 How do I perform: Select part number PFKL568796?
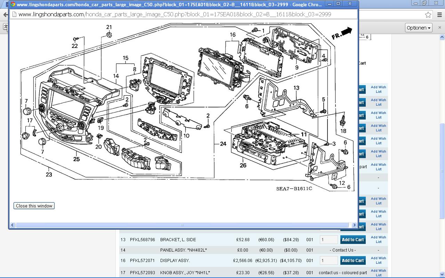[x=143, y=240]
